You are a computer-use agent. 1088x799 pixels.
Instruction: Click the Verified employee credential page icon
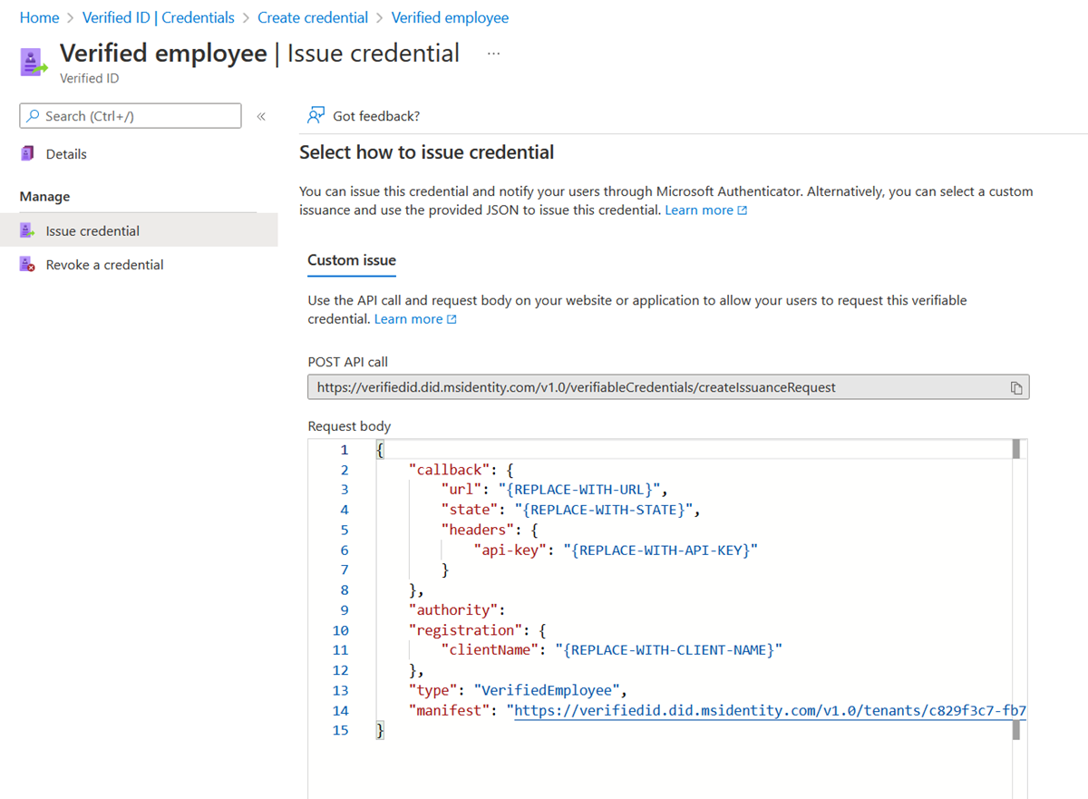click(34, 63)
